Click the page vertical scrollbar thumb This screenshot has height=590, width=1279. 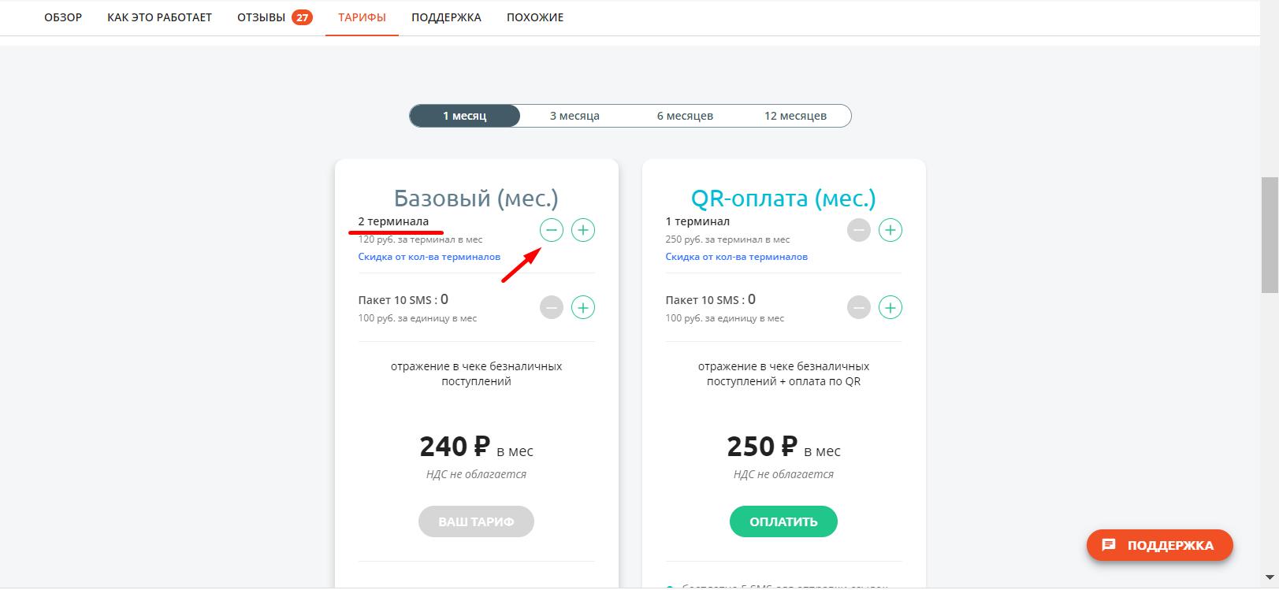pos(1270,235)
